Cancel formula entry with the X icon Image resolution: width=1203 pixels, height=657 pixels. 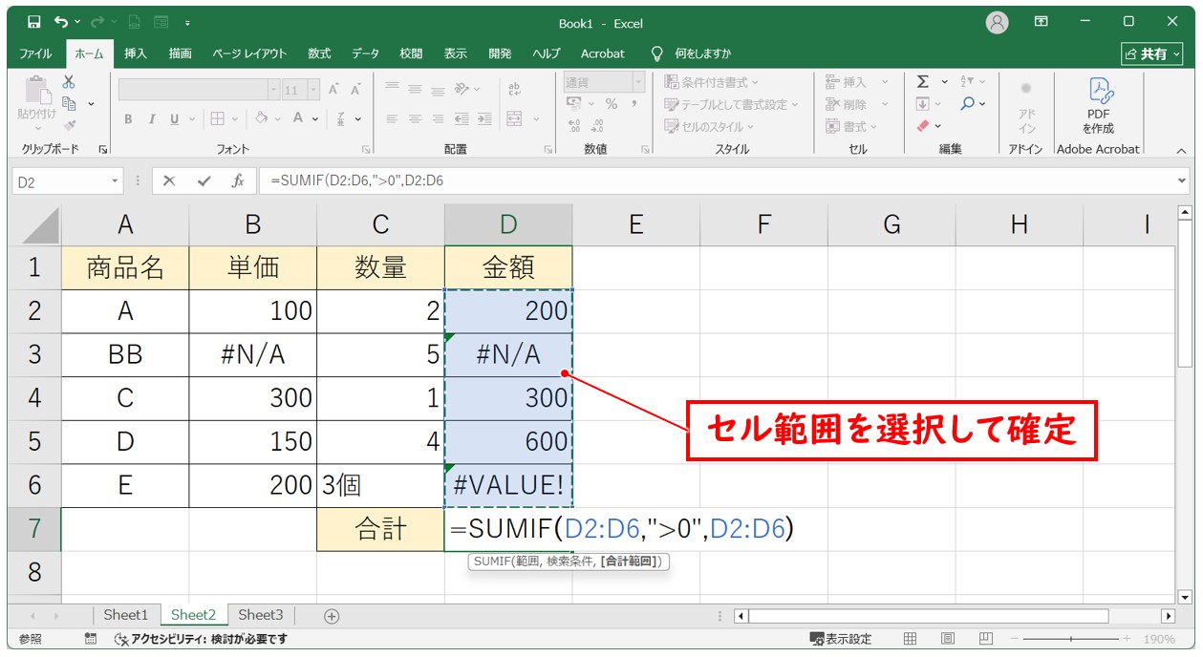click(169, 180)
